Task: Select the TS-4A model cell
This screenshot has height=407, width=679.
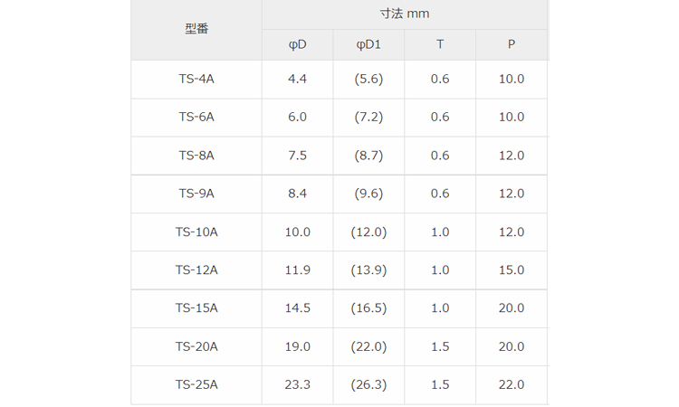Action: tap(196, 79)
